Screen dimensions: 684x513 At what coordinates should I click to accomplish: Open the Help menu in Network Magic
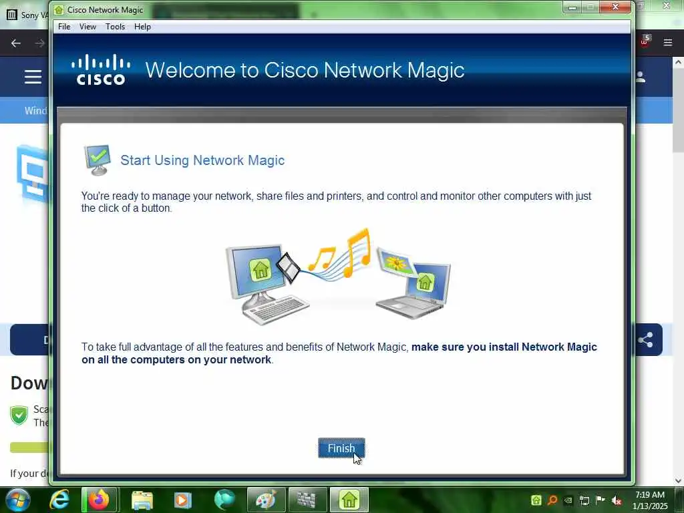142,27
